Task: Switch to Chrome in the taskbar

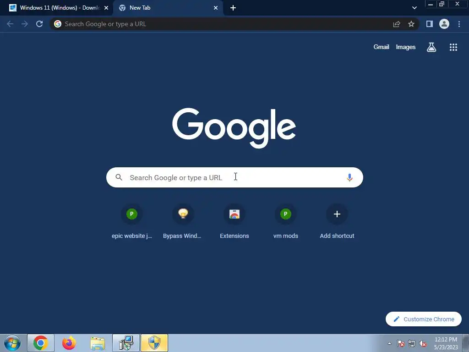Action: [41, 343]
